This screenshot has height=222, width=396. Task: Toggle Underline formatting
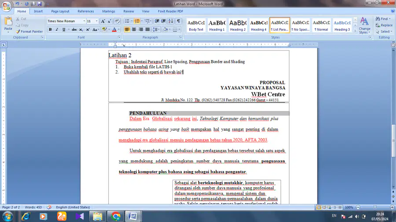[x=64, y=30]
